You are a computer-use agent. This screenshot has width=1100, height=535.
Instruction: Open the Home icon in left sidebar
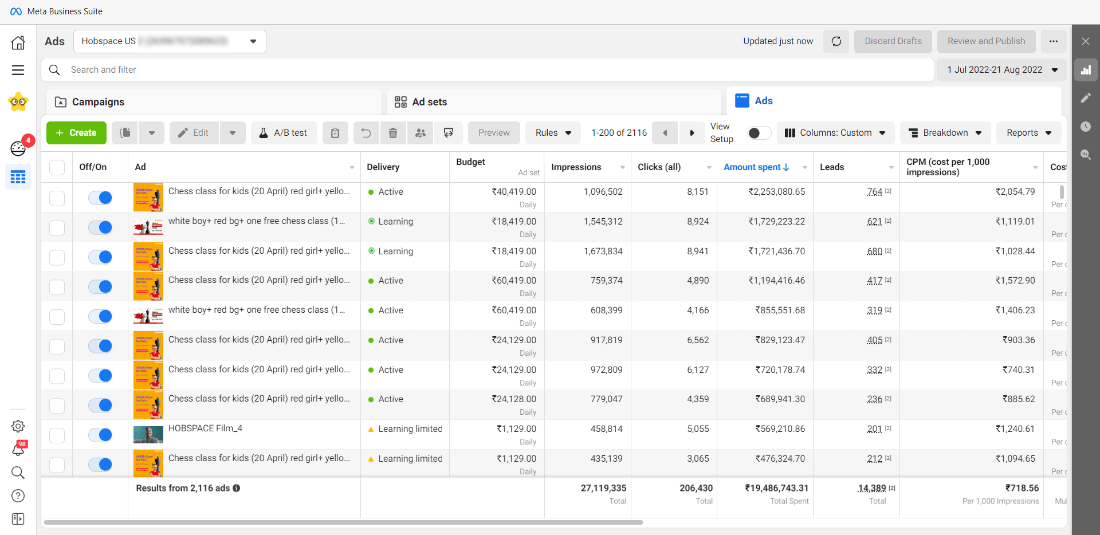(x=18, y=43)
